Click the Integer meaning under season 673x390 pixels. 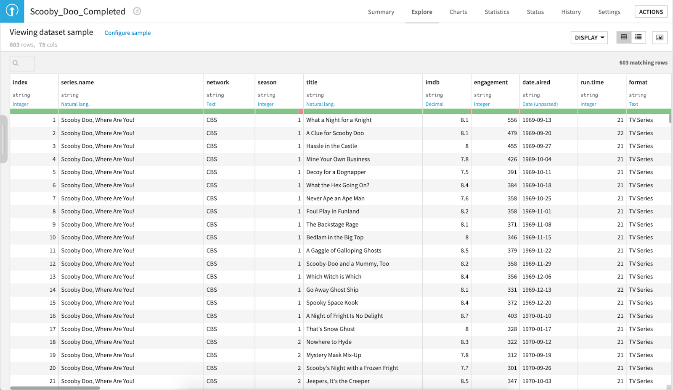(265, 104)
